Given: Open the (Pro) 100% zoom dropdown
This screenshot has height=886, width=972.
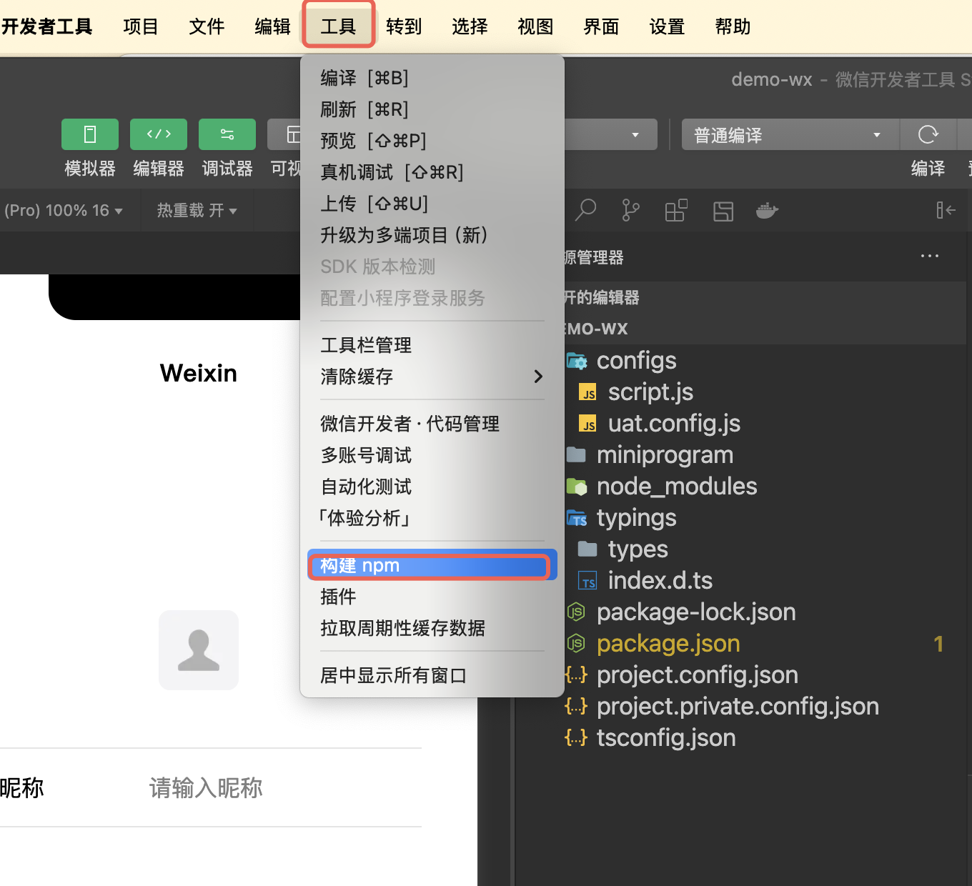Looking at the screenshot, I should click(x=64, y=210).
